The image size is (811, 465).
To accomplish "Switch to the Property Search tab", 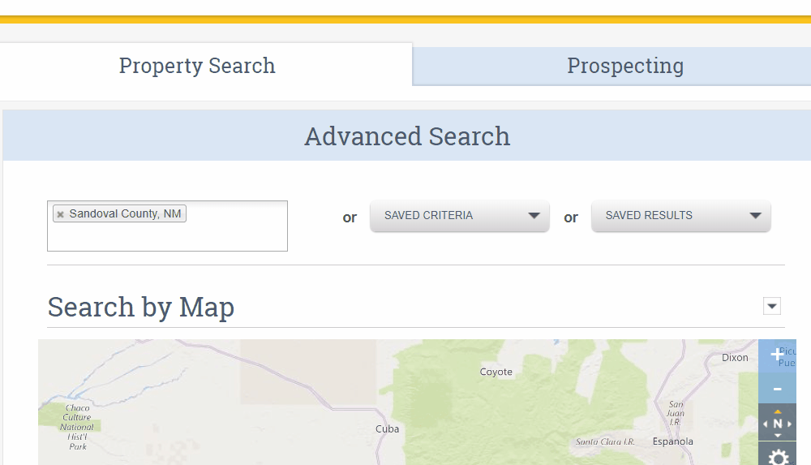I will (x=197, y=66).
